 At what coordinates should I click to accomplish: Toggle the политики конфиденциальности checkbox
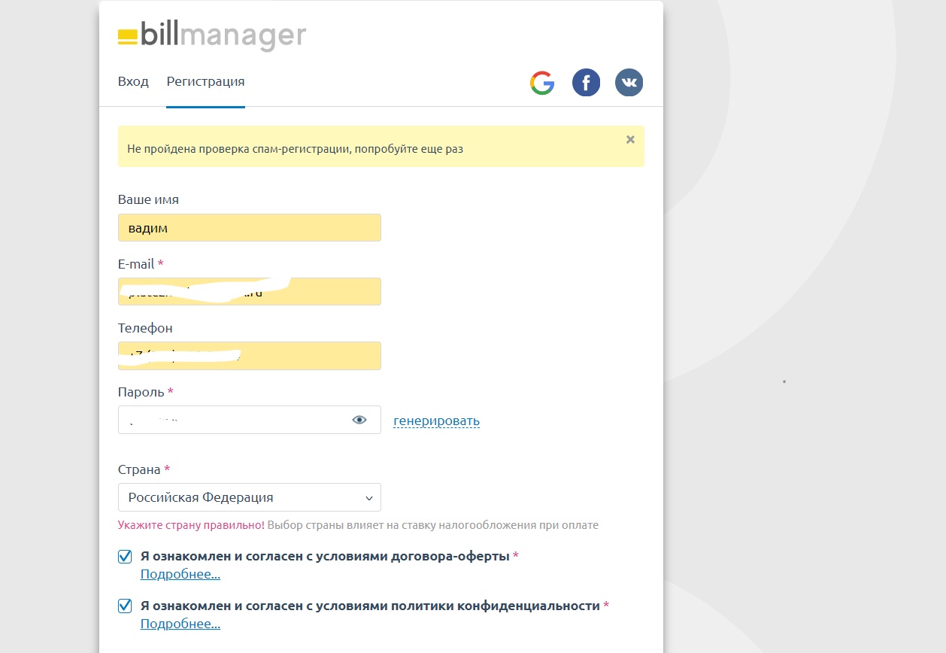click(126, 606)
